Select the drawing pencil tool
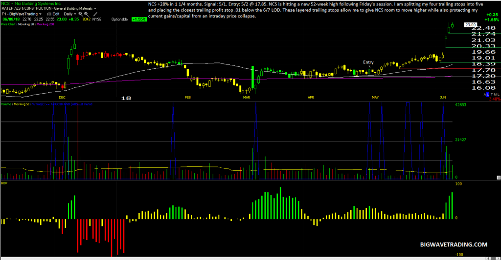Screen dimensions: 501x260 pyautogui.click(x=95, y=14)
